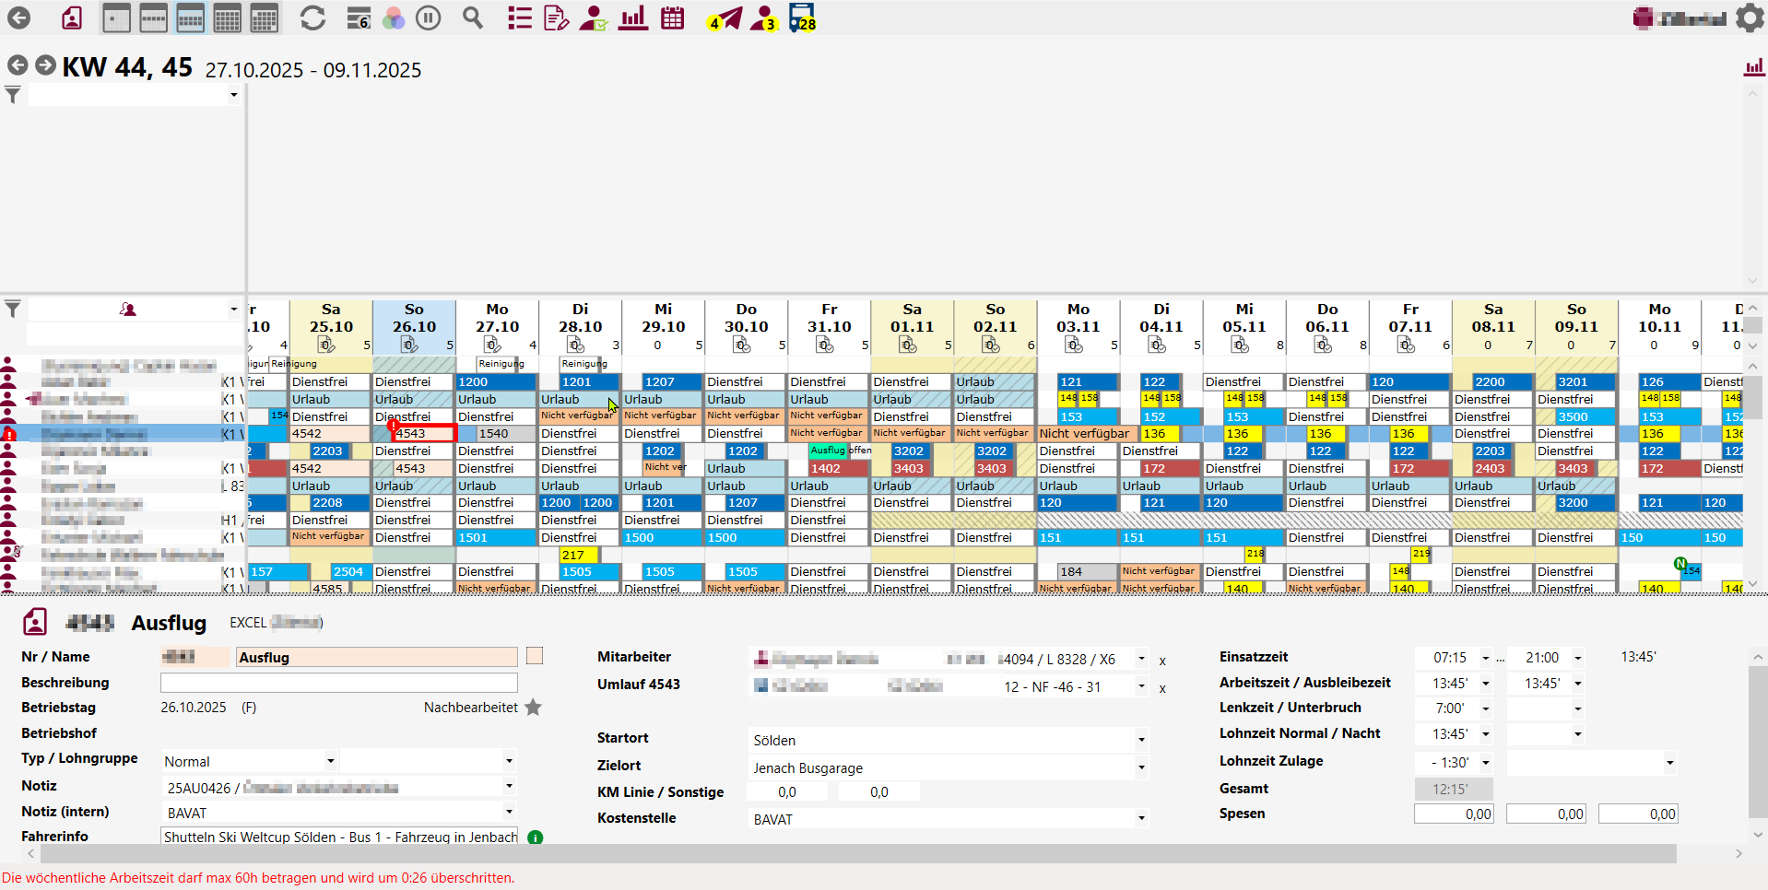The height and width of the screenshot is (890, 1768).
Task: Open the color circles legend icon
Action: (x=394, y=18)
